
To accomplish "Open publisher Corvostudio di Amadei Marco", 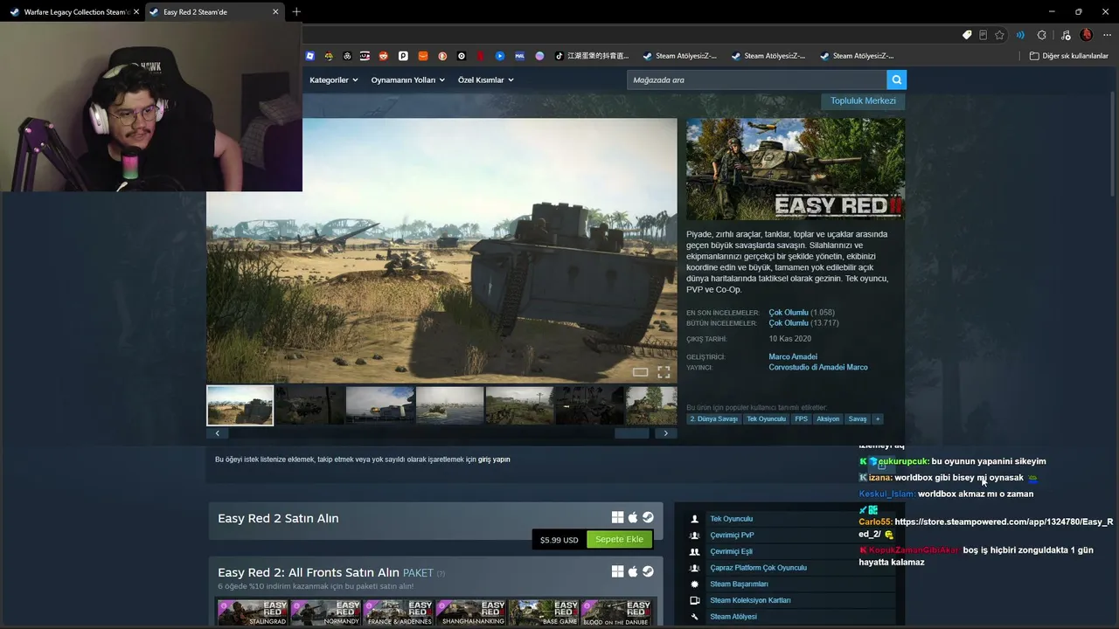I will [818, 368].
